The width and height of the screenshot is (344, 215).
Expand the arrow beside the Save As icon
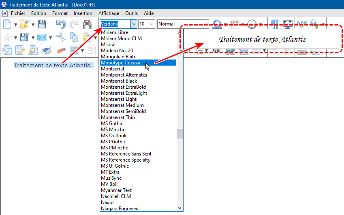[33, 38]
